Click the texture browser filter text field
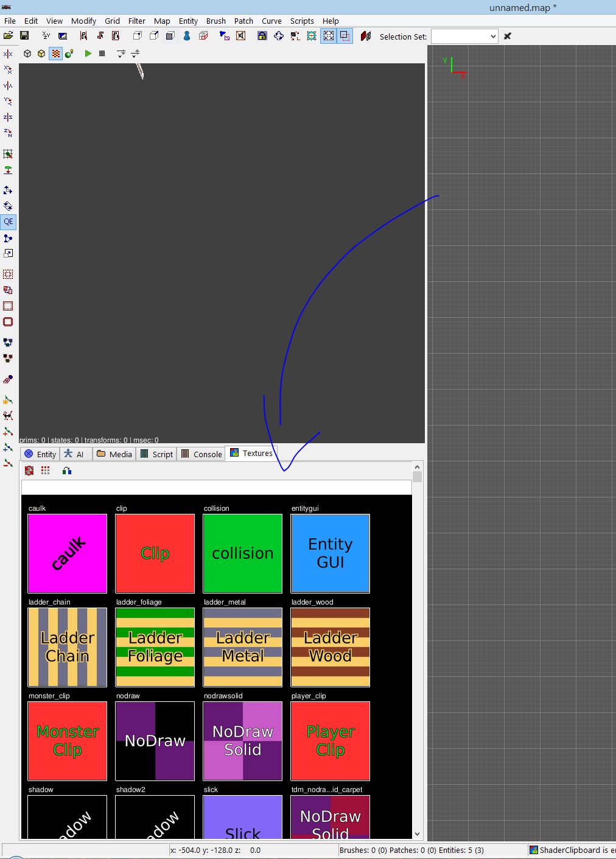 [x=216, y=488]
